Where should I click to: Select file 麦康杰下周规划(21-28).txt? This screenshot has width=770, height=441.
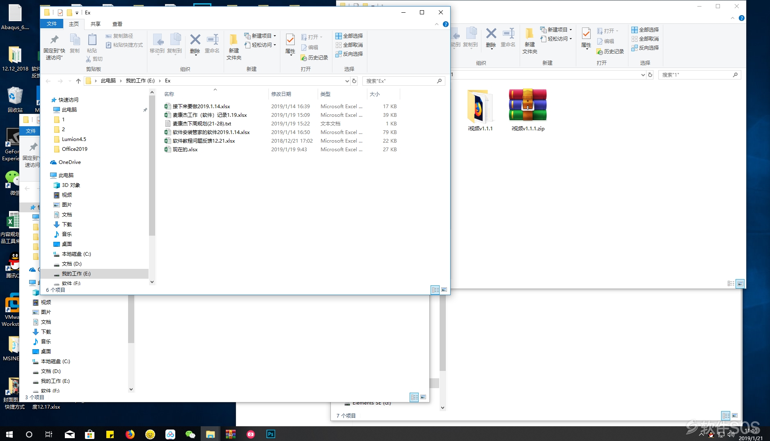[x=202, y=124]
